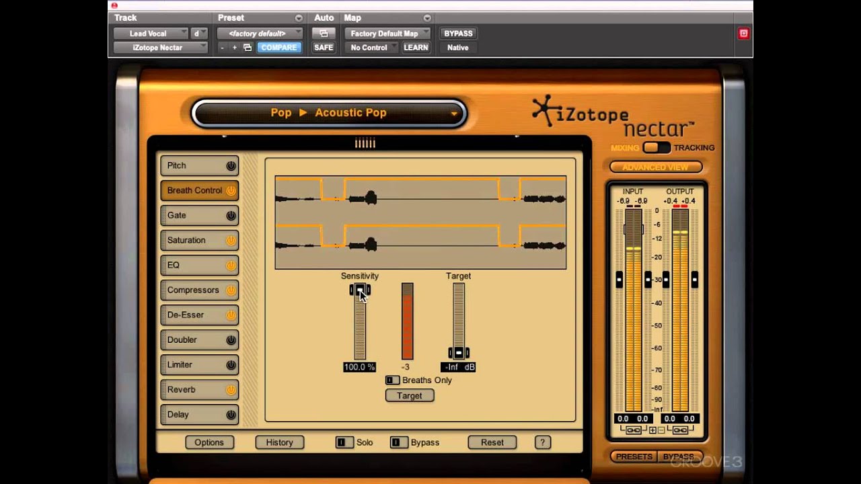861x484 pixels.
Task: Click the Advanced View button
Action: 656,167
